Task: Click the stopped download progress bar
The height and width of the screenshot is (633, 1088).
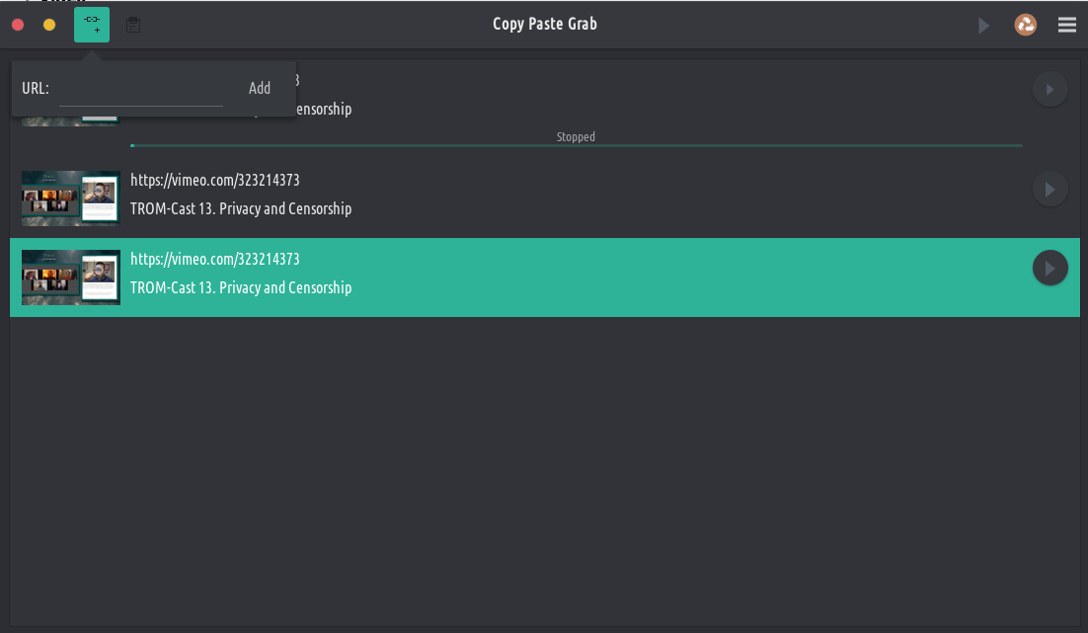Action: pyautogui.click(x=576, y=146)
